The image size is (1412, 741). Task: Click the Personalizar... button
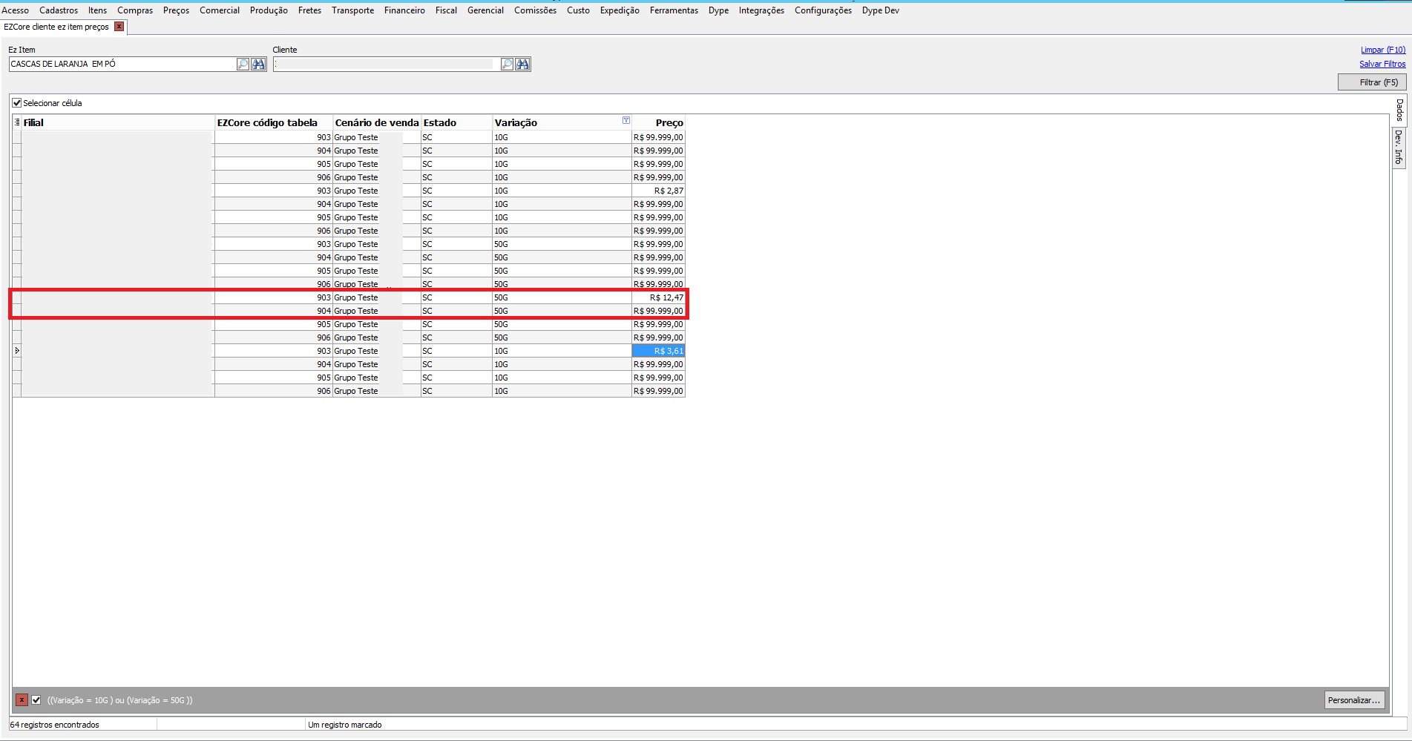pyautogui.click(x=1354, y=700)
